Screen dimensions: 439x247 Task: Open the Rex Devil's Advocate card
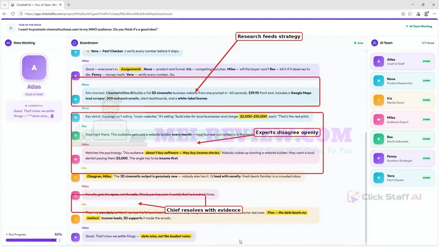(x=403, y=139)
